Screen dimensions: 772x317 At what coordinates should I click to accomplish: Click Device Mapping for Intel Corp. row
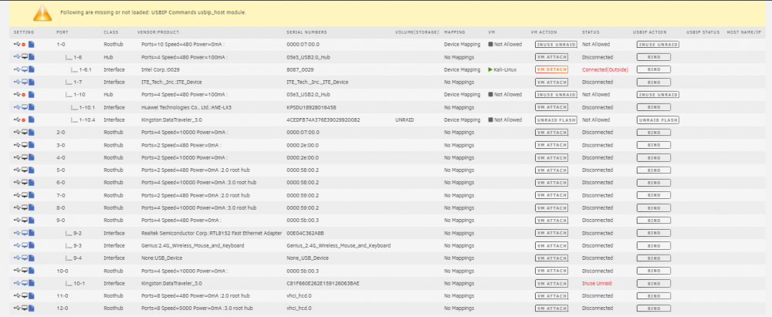tap(462, 69)
